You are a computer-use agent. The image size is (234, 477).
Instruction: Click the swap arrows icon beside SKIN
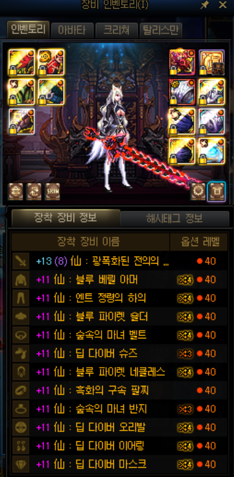tap(34, 192)
